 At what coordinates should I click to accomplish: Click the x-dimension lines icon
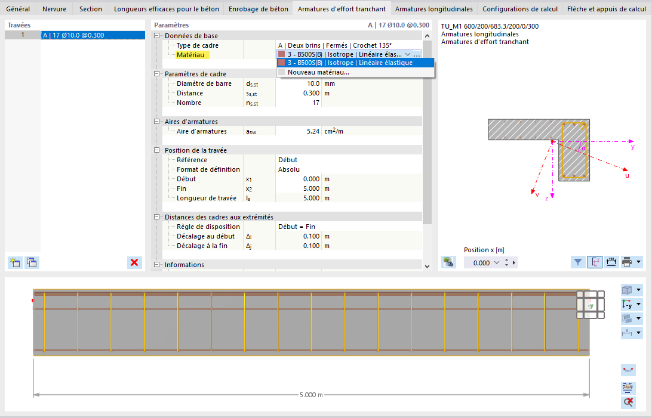point(627,333)
